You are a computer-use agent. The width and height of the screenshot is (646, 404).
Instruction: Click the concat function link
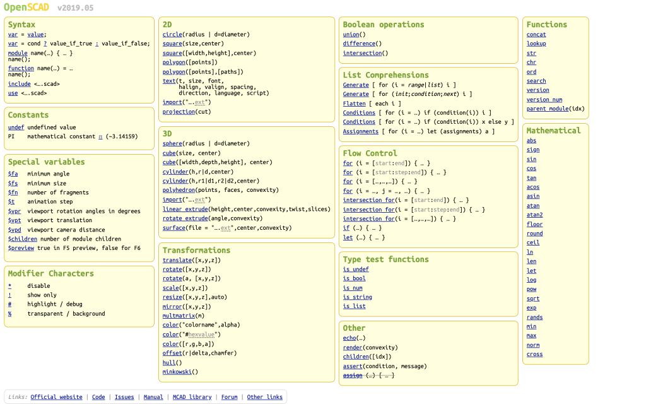pyautogui.click(x=536, y=35)
